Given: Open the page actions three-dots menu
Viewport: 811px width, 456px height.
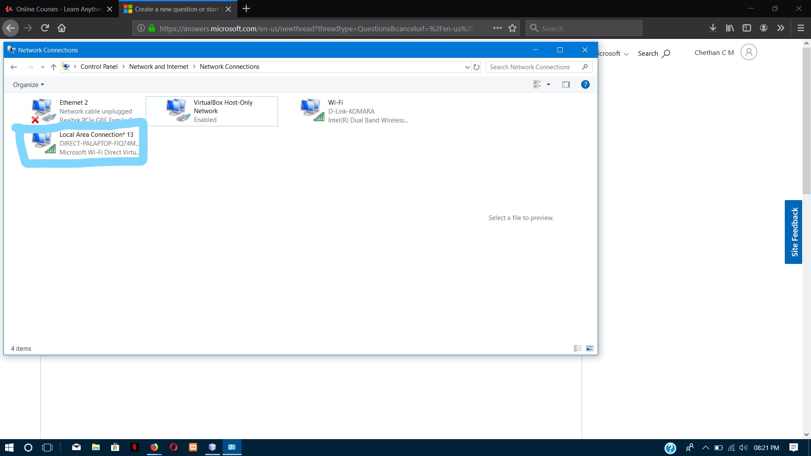Looking at the screenshot, I should 498,28.
